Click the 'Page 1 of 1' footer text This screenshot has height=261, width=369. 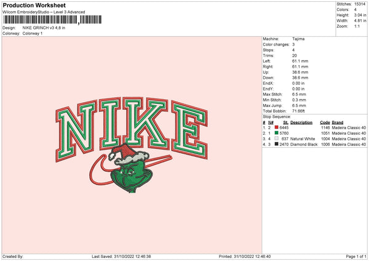[356, 257]
